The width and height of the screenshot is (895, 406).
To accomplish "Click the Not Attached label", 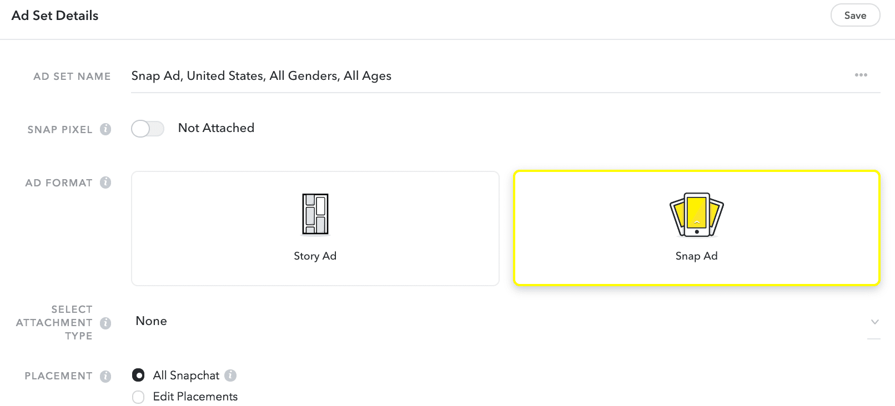I will (216, 128).
